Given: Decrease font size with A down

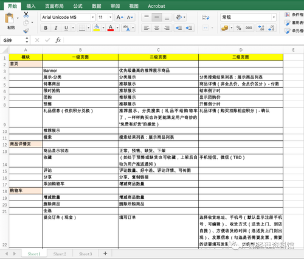Looking at the screenshot, I should point(130,18).
